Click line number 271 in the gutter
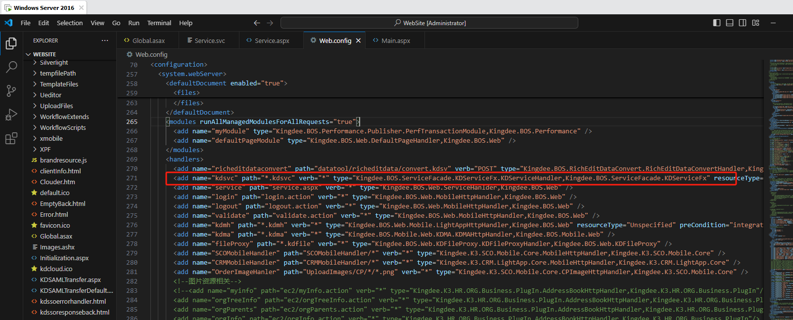 click(132, 178)
